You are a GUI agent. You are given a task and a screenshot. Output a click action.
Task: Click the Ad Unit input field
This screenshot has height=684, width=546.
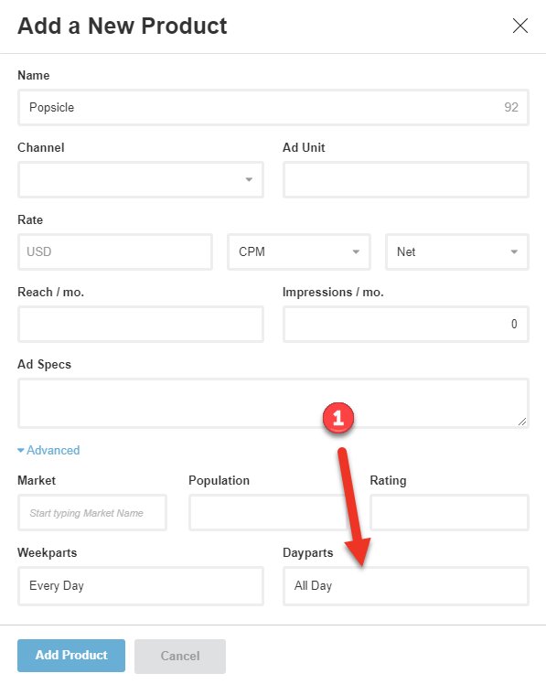point(406,180)
